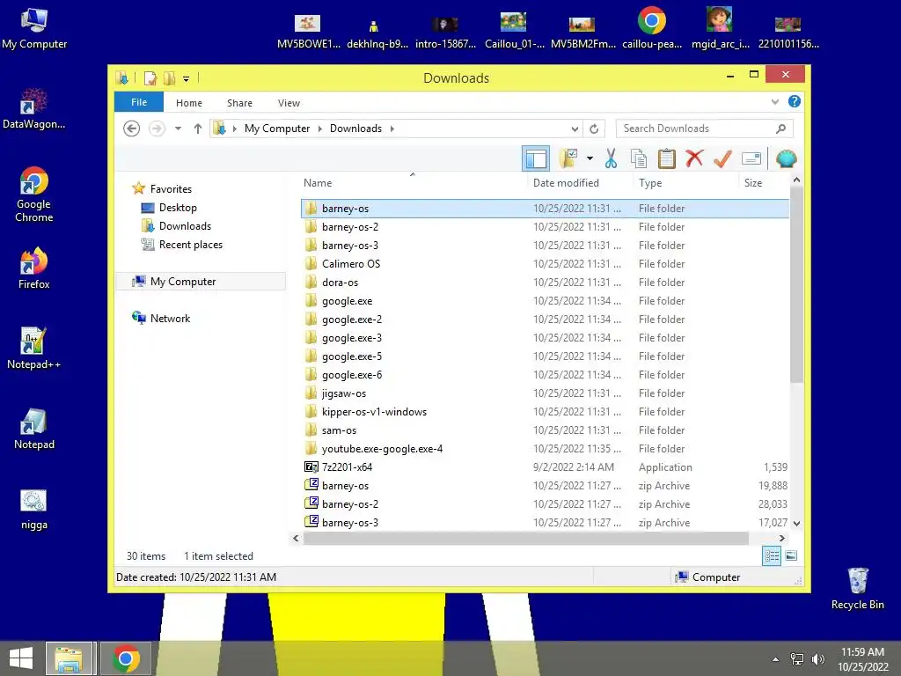Sort by the Size column header
The height and width of the screenshot is (676, 901).
[x=763, y=183]
